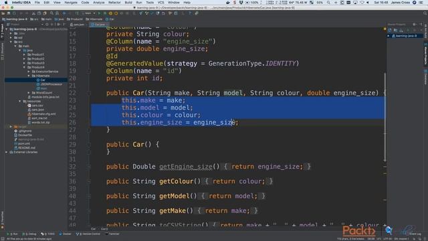Viewport: 428px width, 241px height.
Task: Click the Back navigation arrow icon
Action: pyautogui.click(x=64, y=13)
